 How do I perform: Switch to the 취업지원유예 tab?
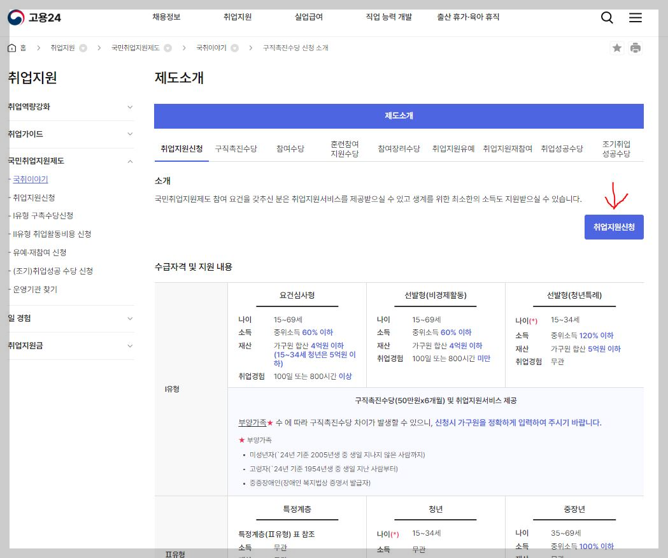coord(453,149)
